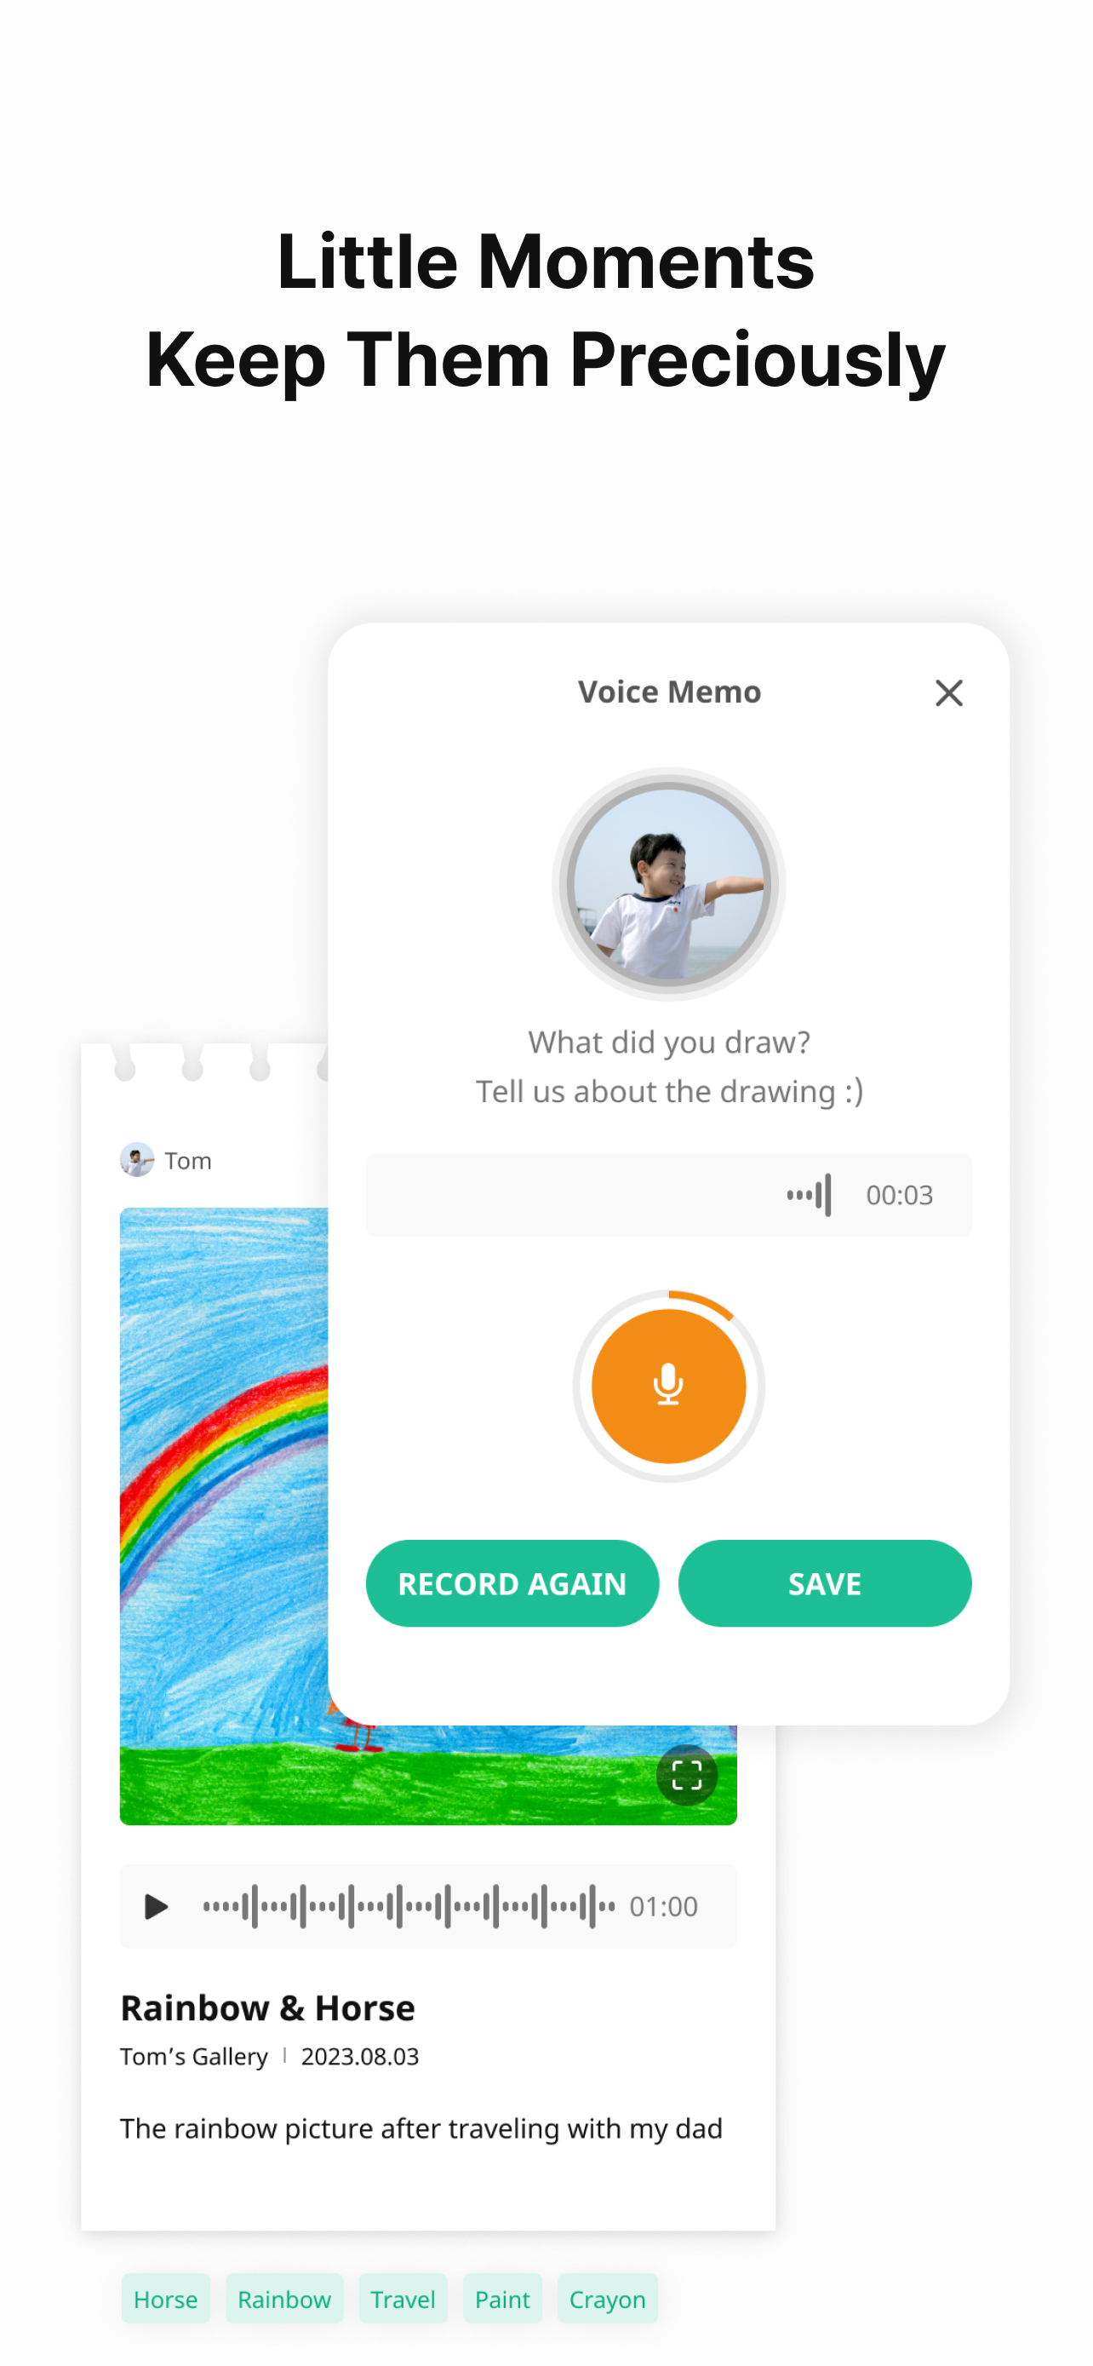Close the Voice Memo dialog
Screen dimensions: 1093x2366
click(x=949, y=692)
